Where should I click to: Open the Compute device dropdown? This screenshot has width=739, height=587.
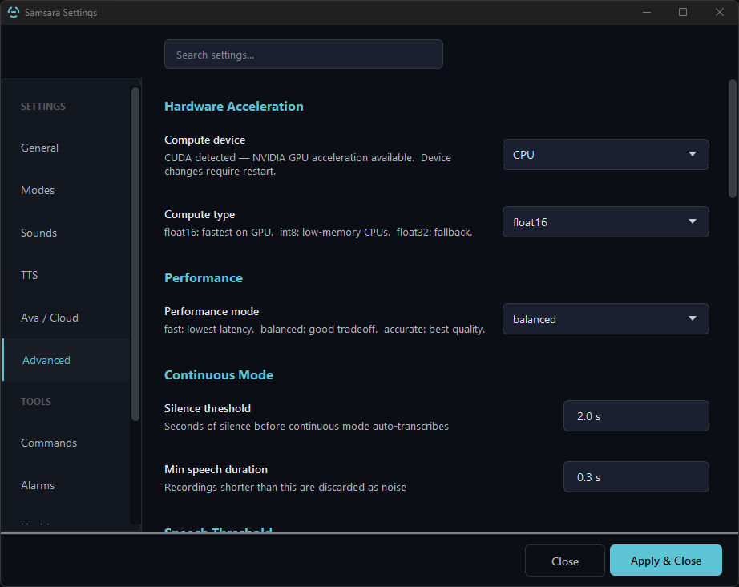pos(606,155)
